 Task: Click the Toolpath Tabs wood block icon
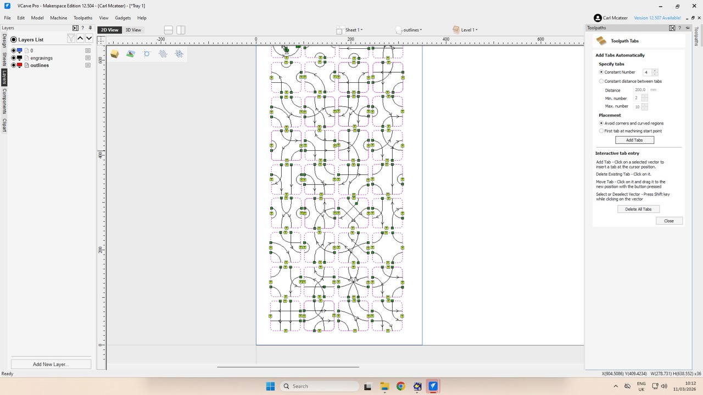(x=601, y=41)
